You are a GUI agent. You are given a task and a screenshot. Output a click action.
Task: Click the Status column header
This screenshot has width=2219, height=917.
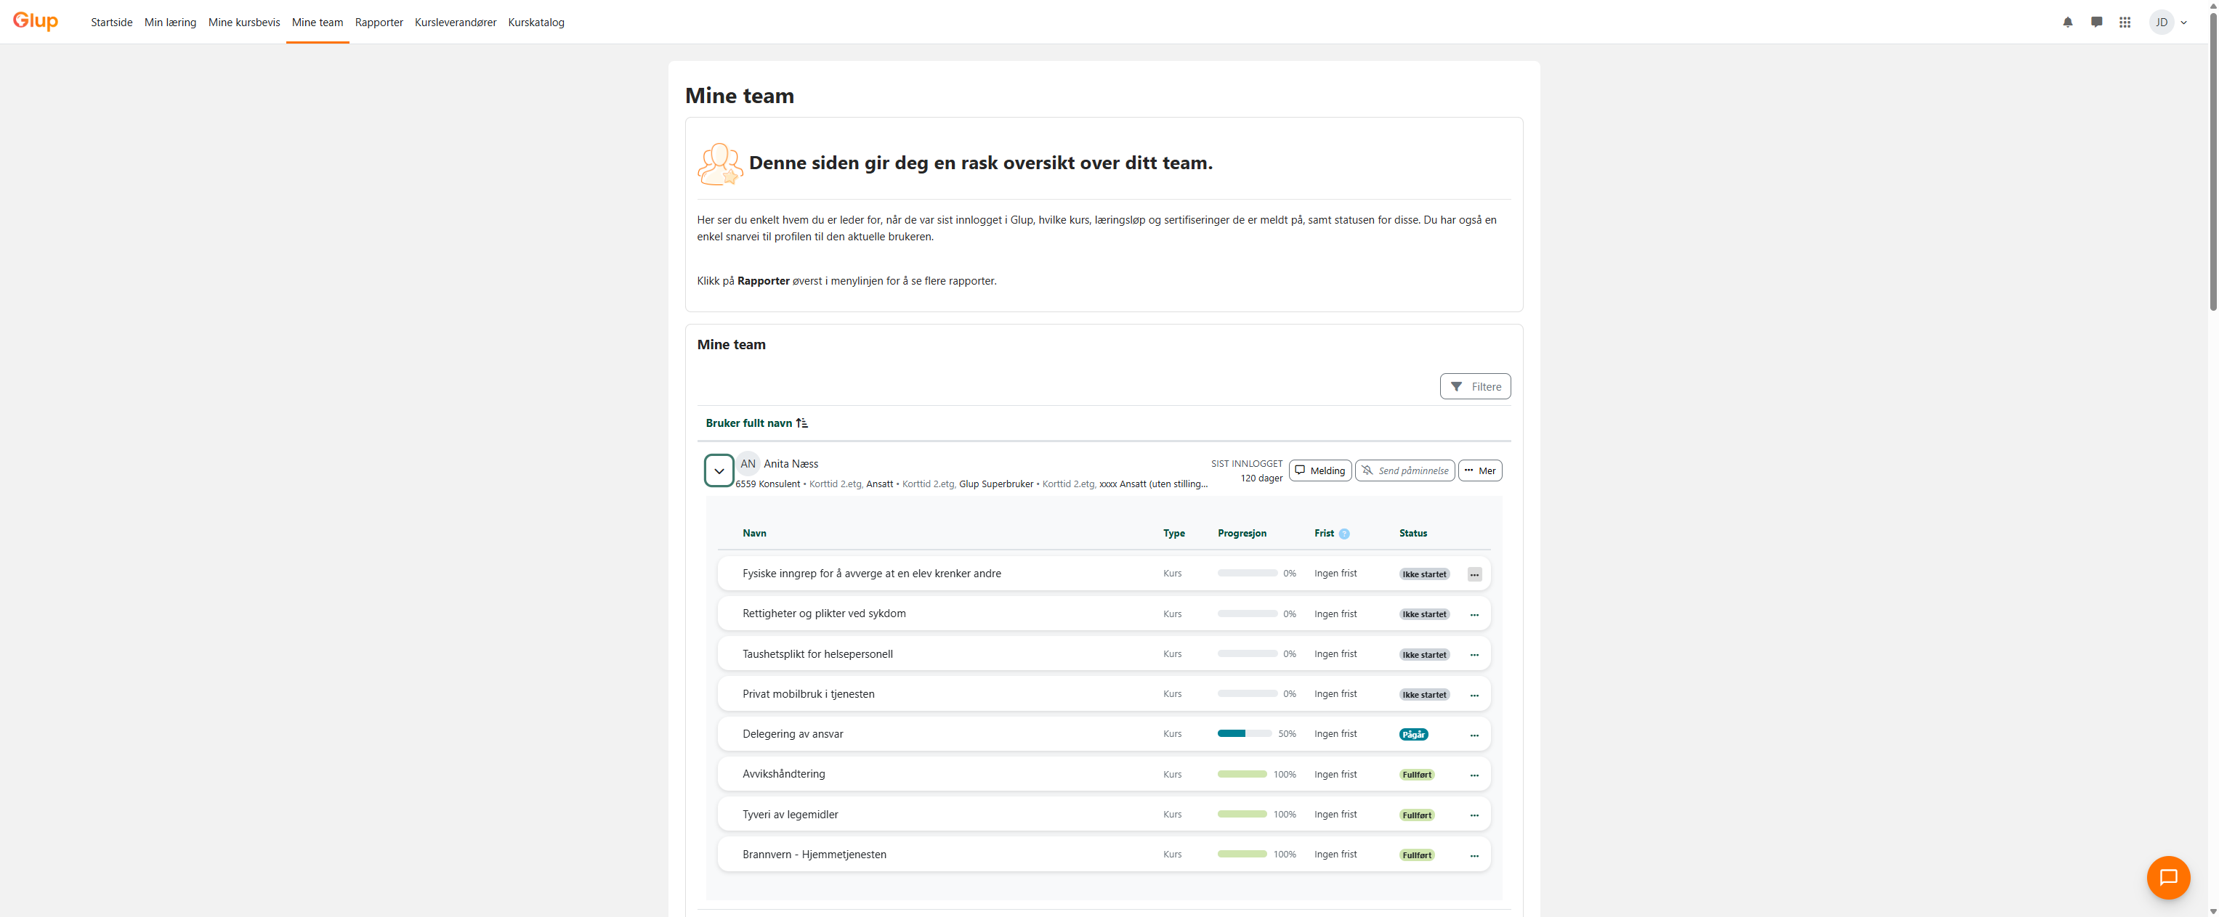[x=1412, y=534]
